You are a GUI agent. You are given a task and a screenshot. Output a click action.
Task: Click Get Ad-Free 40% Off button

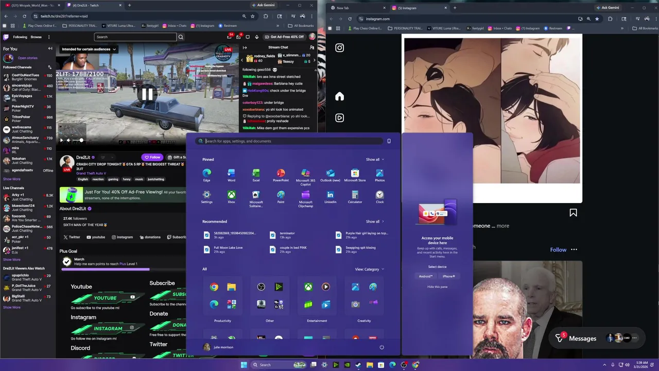pos(285,37)
